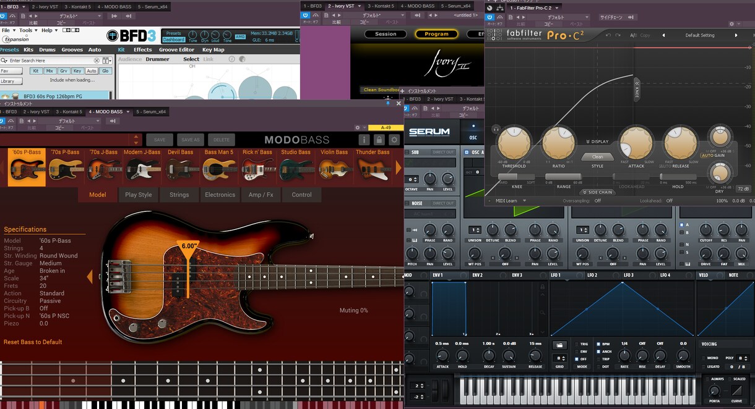Enable Serum LFO TRIG mode checkbox
The height and width of the screenshot is (409, 755).
point(577,344)
